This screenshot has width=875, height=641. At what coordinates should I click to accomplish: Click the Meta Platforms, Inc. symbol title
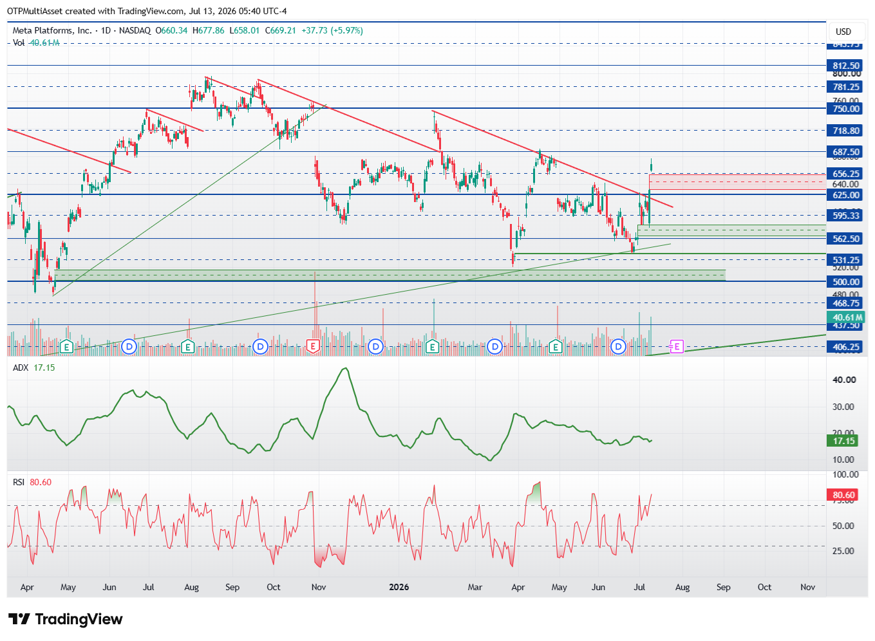(x=52, y=30)
